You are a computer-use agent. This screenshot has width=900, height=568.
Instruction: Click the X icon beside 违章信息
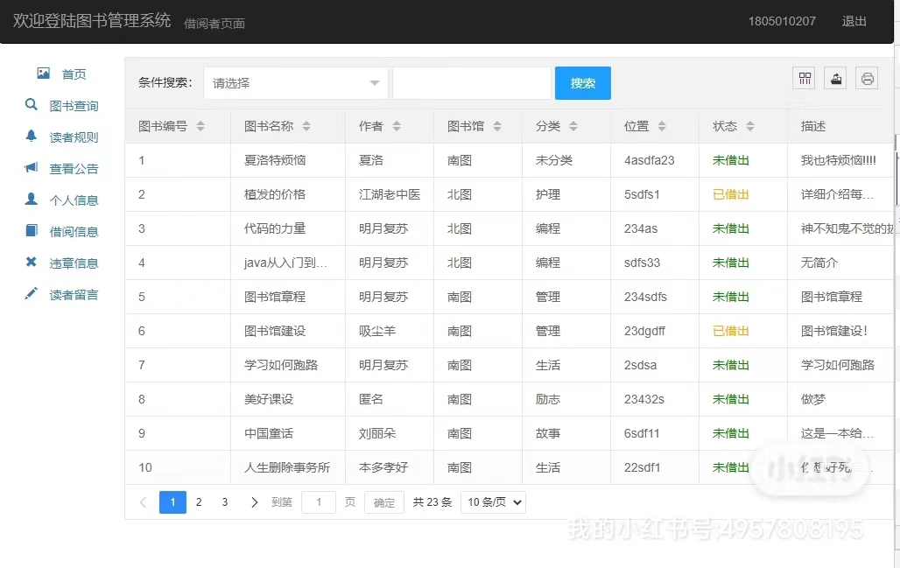click(32, 263)
